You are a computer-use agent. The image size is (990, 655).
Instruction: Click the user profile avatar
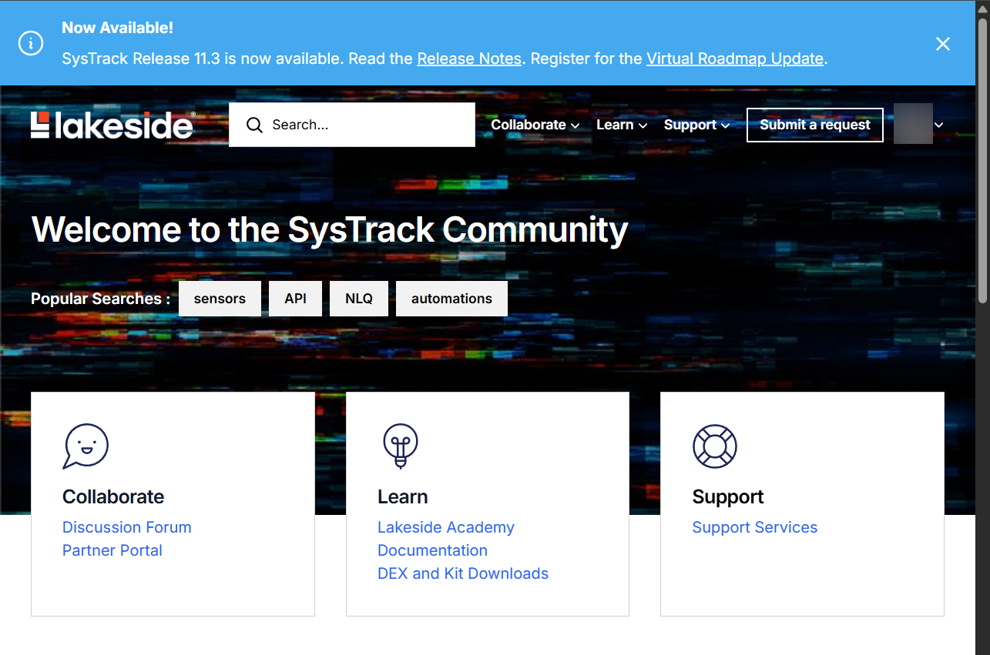click(x=913, y=124)
